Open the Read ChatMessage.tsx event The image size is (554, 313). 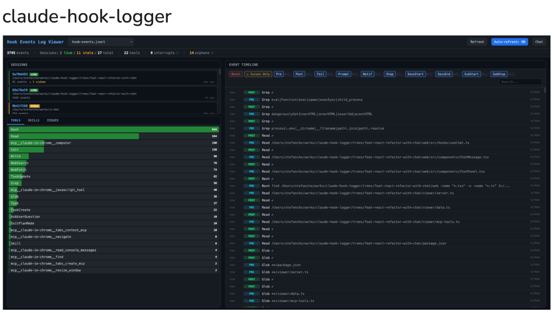385,157
